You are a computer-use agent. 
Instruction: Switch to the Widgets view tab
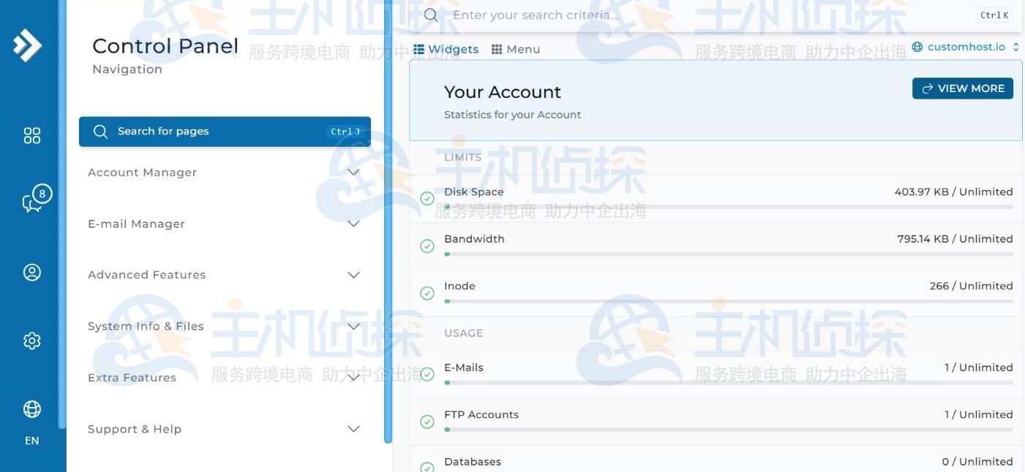pos(446,49)
